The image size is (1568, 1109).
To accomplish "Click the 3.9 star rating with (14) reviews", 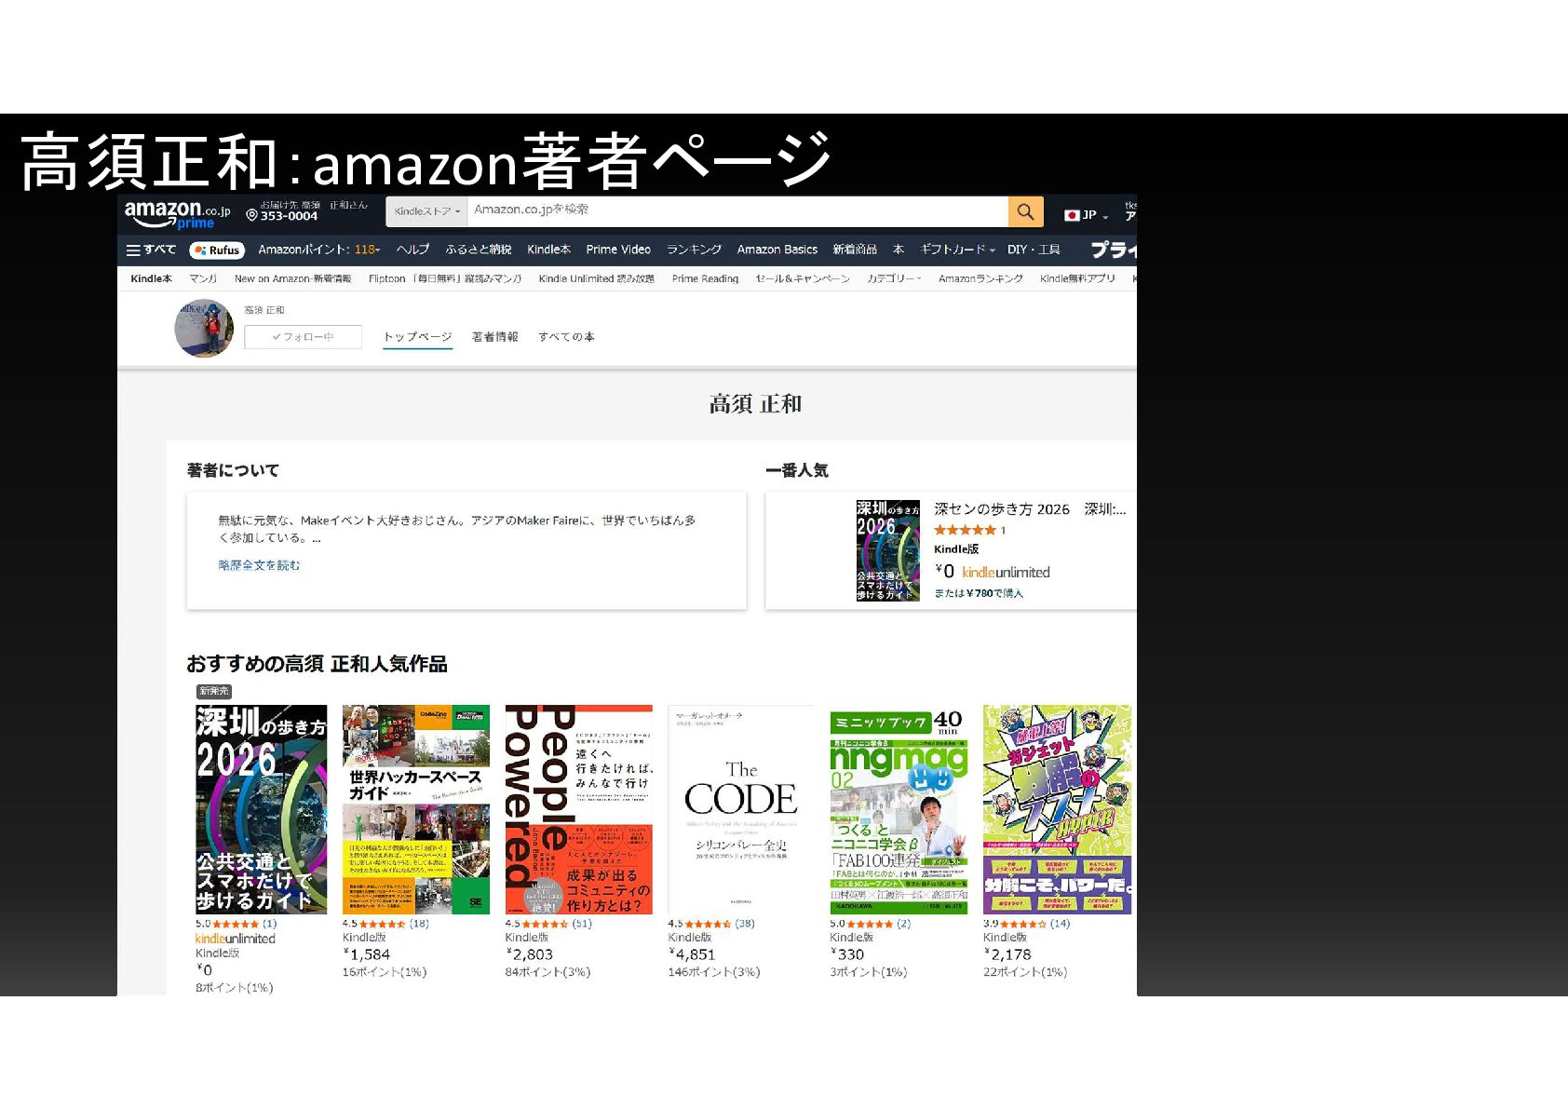I will [x=1027, y=924].
